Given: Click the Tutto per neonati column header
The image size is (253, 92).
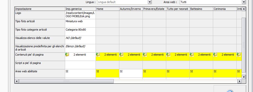Looking at the screenshot, I should point(178,9).
